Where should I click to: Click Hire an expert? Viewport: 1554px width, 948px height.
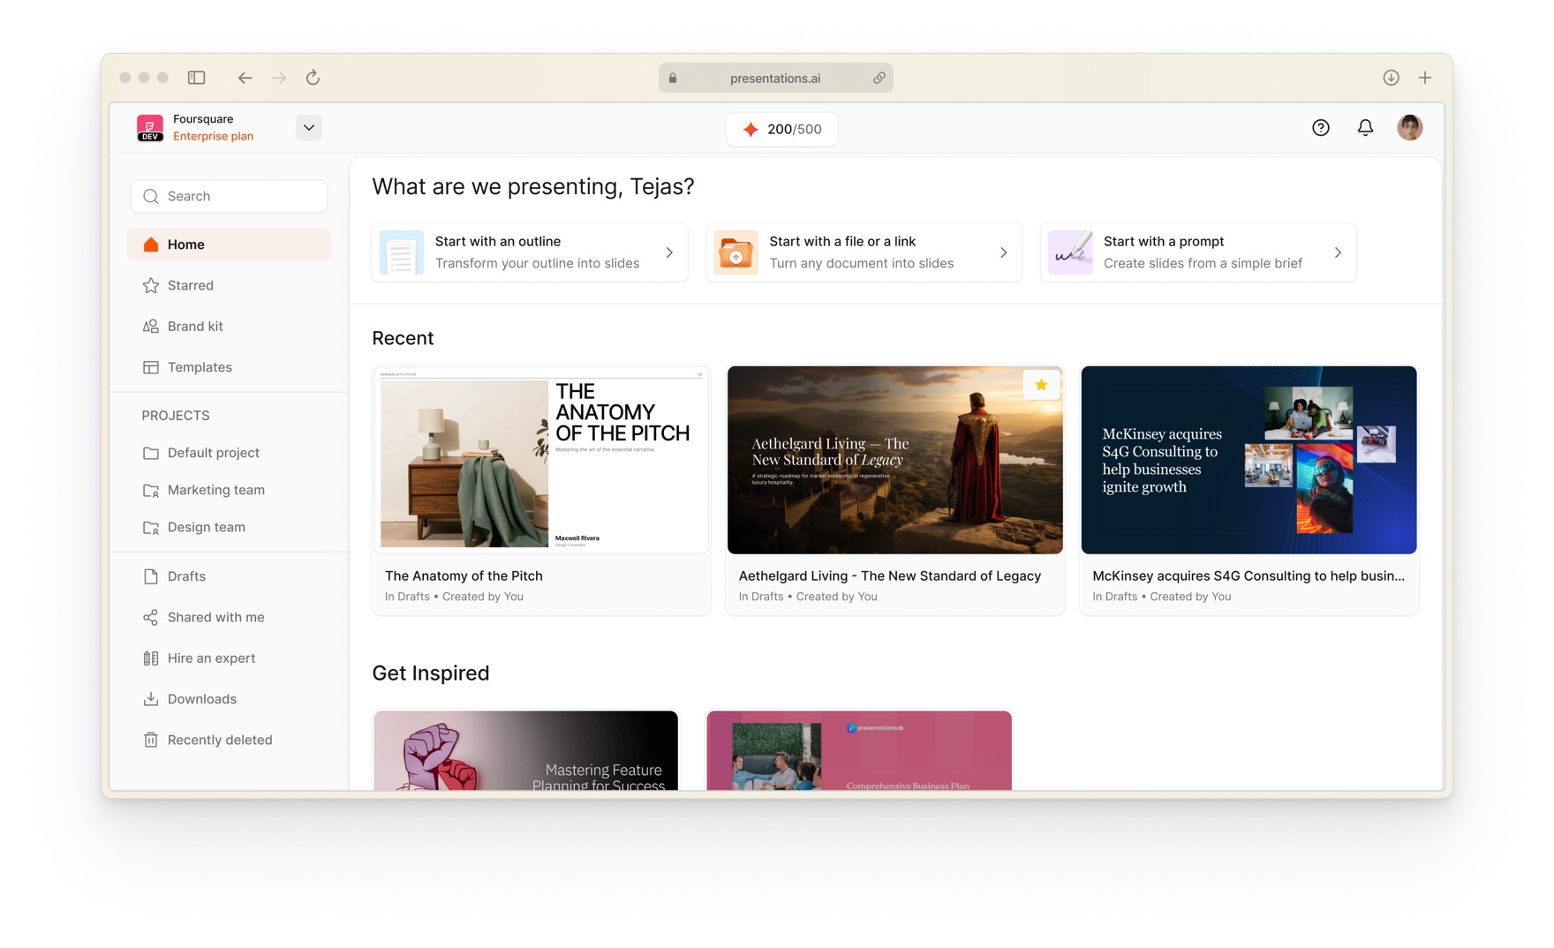pos(230,658)
